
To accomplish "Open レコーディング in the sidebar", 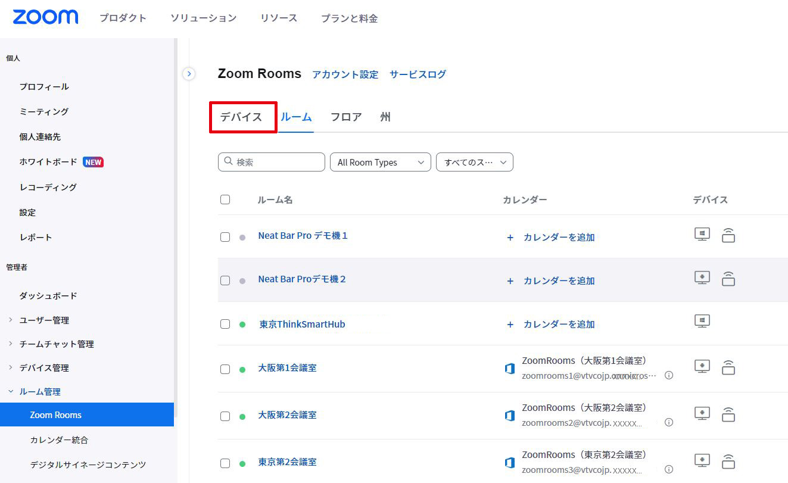I will [x=48, y=187].
